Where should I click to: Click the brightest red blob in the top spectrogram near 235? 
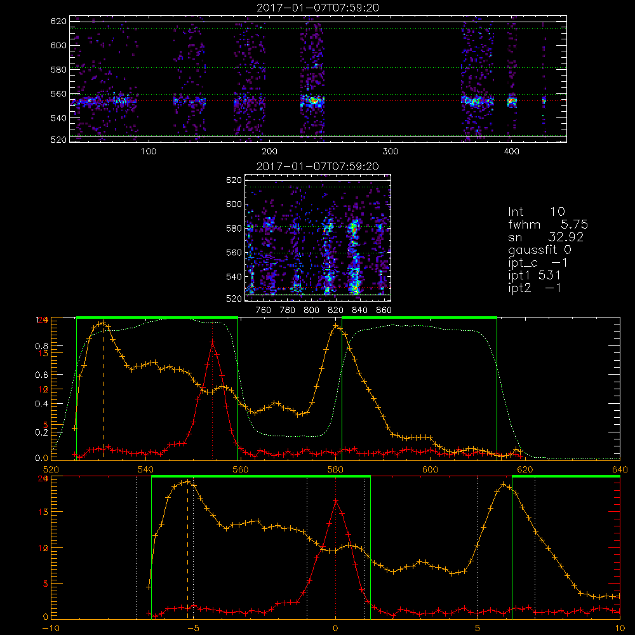313,100
